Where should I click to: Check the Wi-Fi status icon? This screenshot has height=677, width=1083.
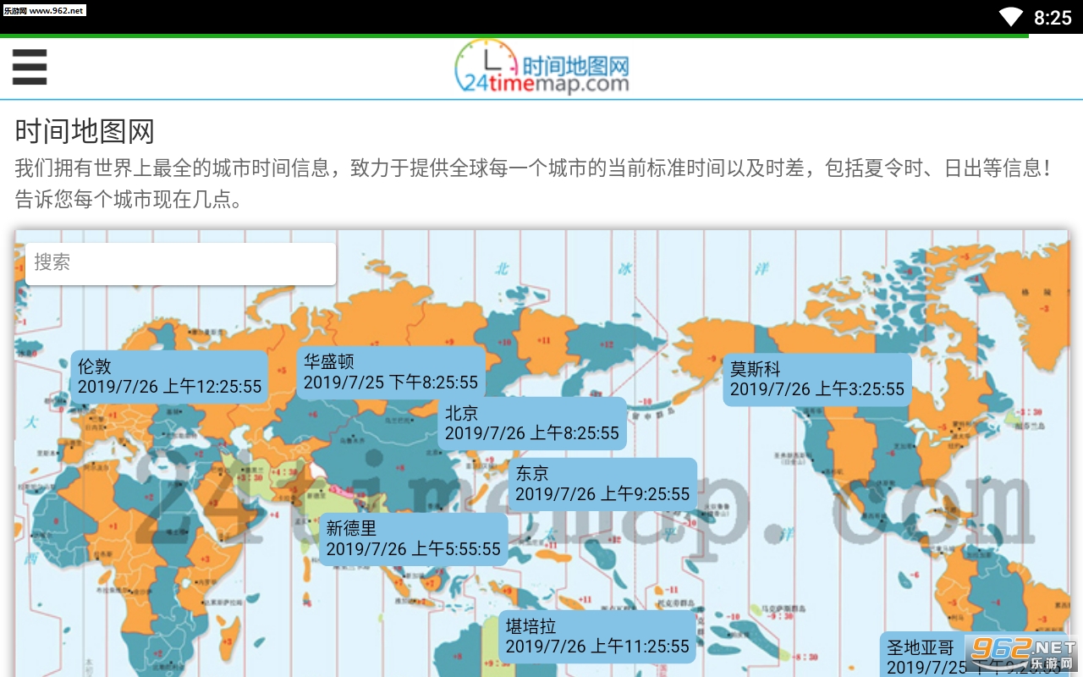pos(1010,17)
